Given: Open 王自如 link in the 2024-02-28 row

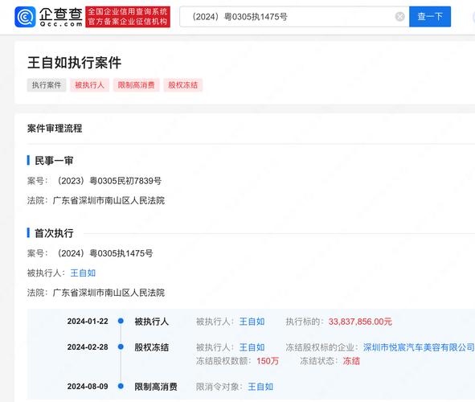Looking at the screenshot, I should coord(252,347).
